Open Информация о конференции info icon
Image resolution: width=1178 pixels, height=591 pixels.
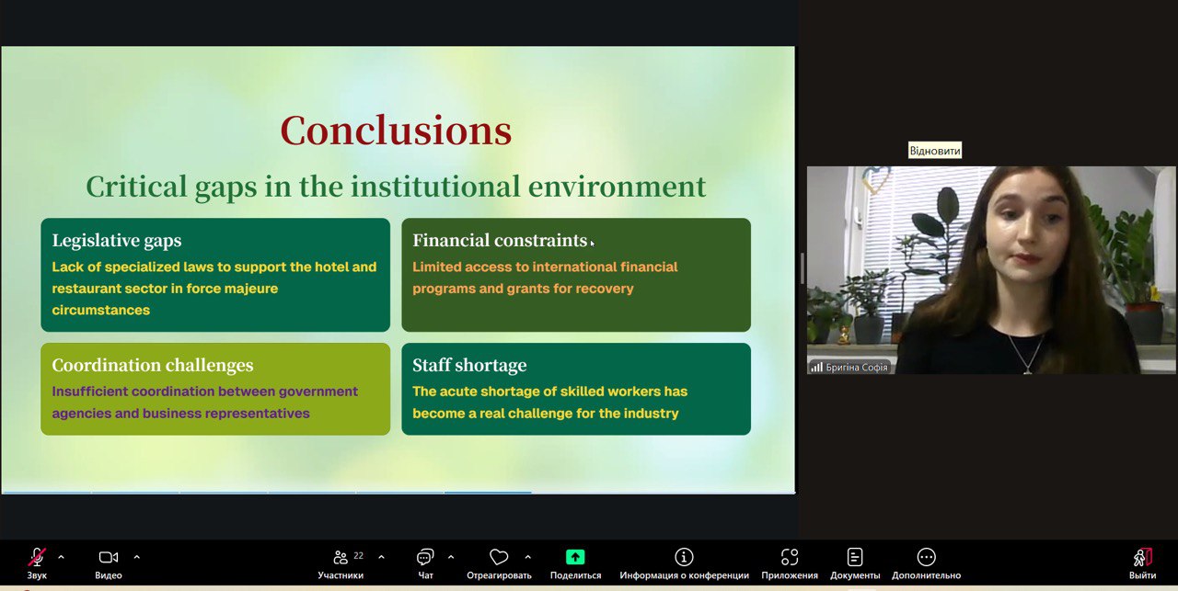[684, 558]
